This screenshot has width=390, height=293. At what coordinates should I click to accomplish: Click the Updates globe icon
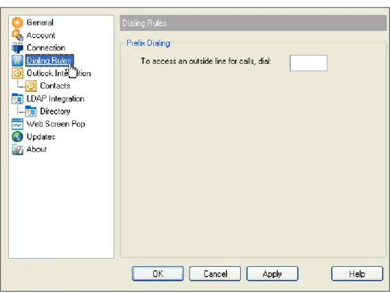[17, 137]
